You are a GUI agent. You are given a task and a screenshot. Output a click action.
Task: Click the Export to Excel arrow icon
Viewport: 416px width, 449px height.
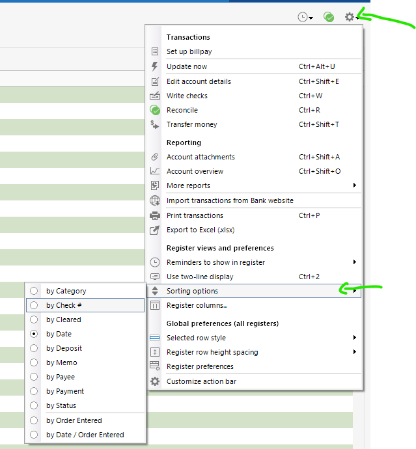(155, 230)
